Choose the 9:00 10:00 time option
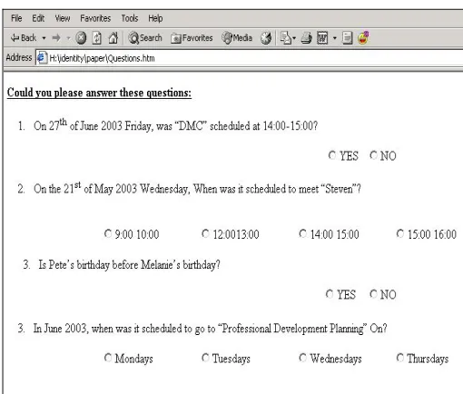The height and width of the screenshot is (394, 463). click(108, 233)
